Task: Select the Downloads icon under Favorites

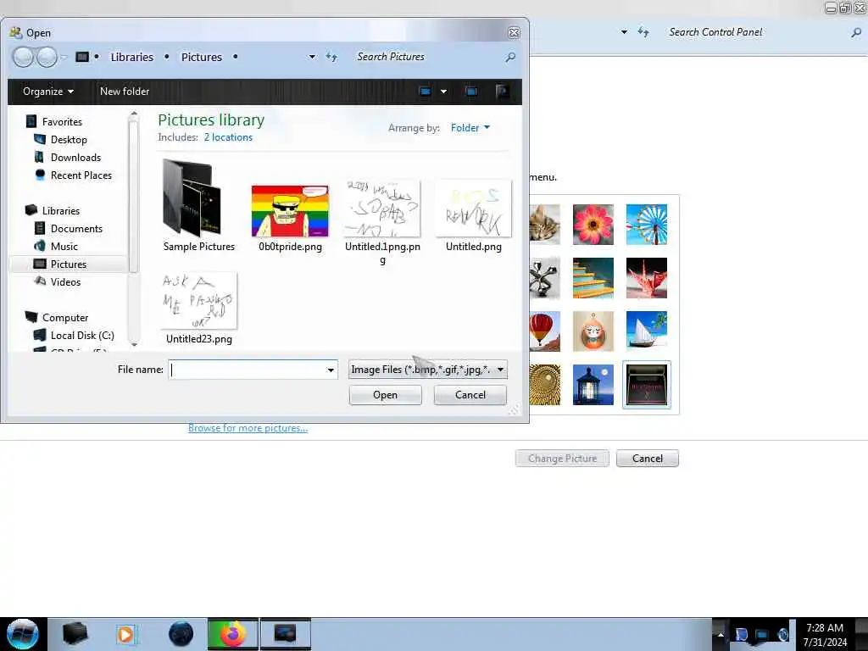Action: pyautogui.click(x=39, y=157)
